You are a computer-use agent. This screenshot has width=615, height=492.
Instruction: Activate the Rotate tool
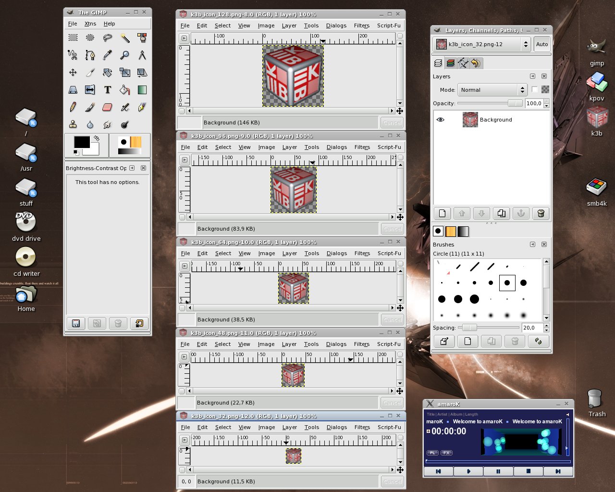(x=108, y=72)
